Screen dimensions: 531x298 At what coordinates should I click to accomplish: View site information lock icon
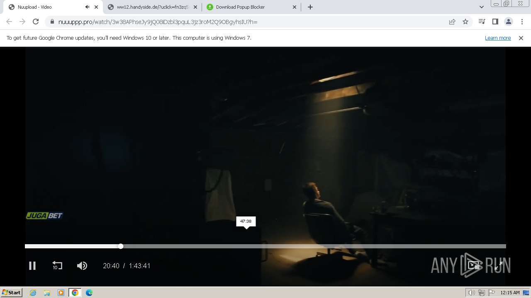pos(52,22)
